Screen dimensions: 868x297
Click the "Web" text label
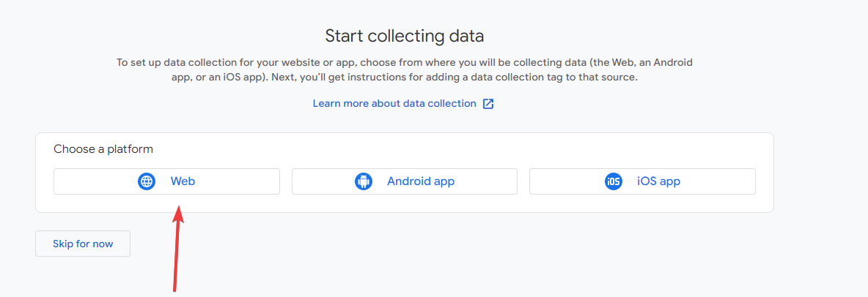(x=183, y=181)
